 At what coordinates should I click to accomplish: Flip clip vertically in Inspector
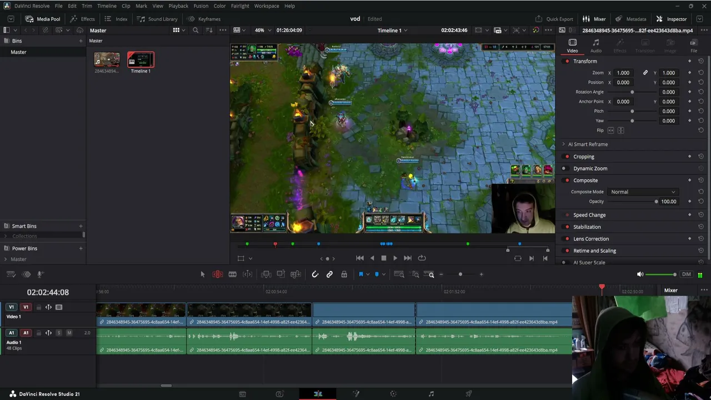(x=620, y=131)
